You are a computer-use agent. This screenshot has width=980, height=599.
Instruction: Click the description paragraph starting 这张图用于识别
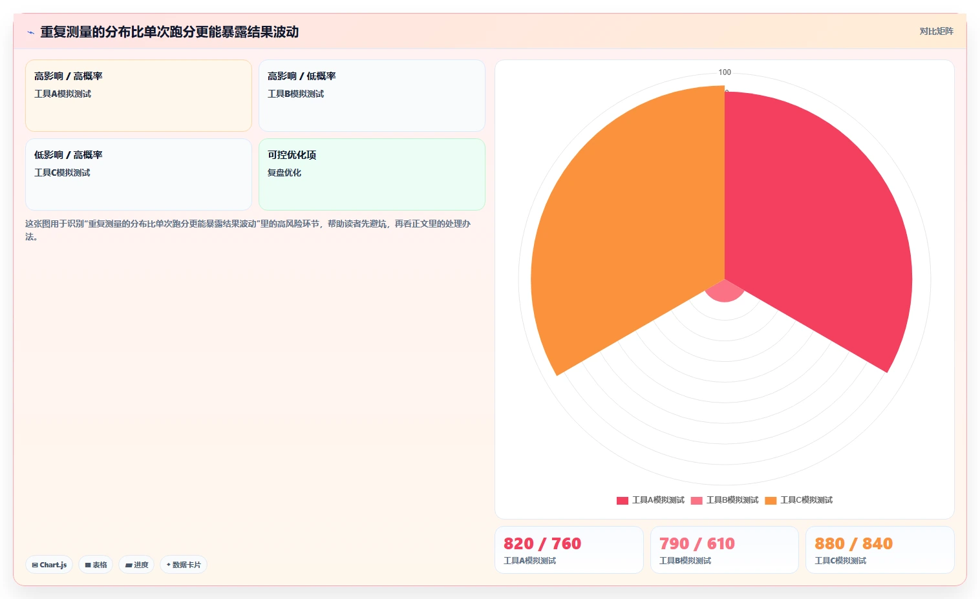click(x=248, y=230)
